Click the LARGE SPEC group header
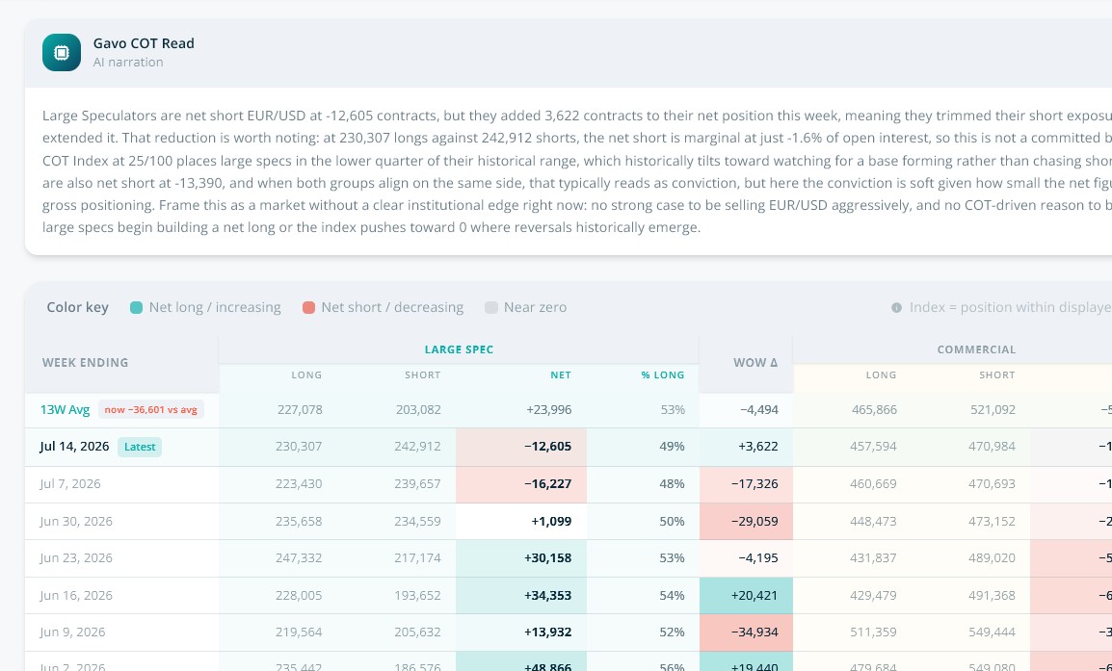1112x671 pixels. tap(459, 349)
